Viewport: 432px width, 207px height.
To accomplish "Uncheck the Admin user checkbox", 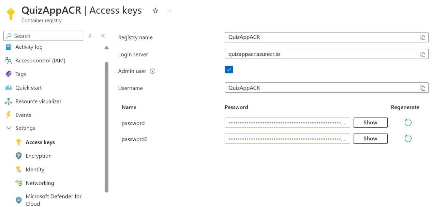I will (229, 70).
